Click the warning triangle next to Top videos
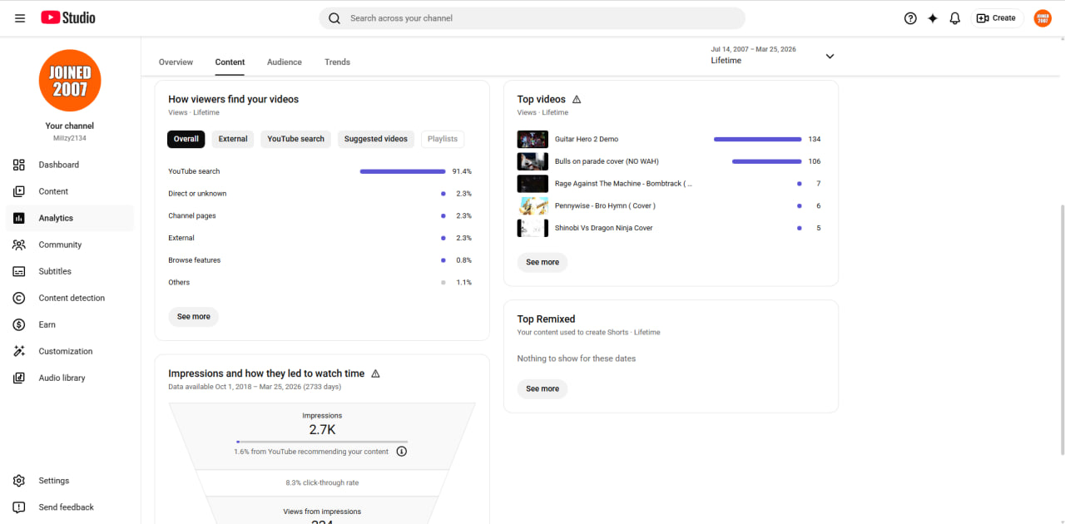The image size is (1065, 524). [x=577, y=99]
